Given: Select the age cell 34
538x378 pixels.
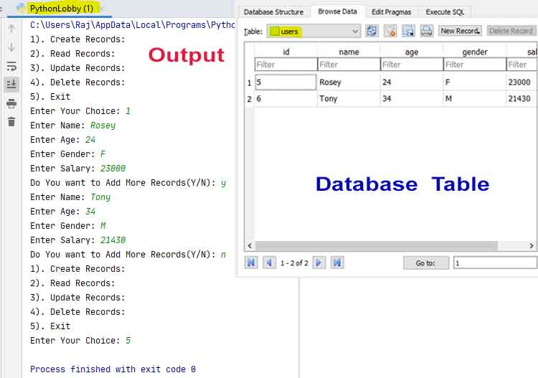Looking at the screenshot, I should (412, 99).
